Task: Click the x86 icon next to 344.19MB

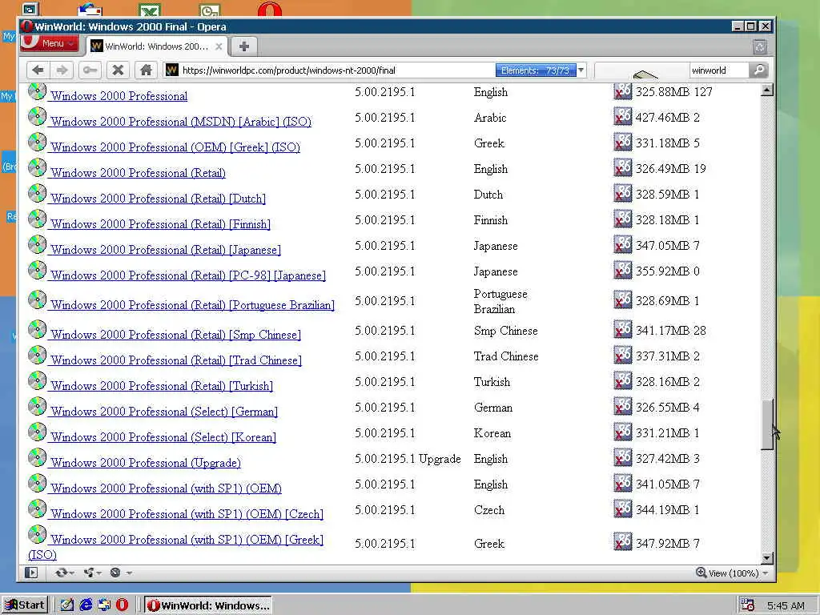Action: [x=622, y=508]
